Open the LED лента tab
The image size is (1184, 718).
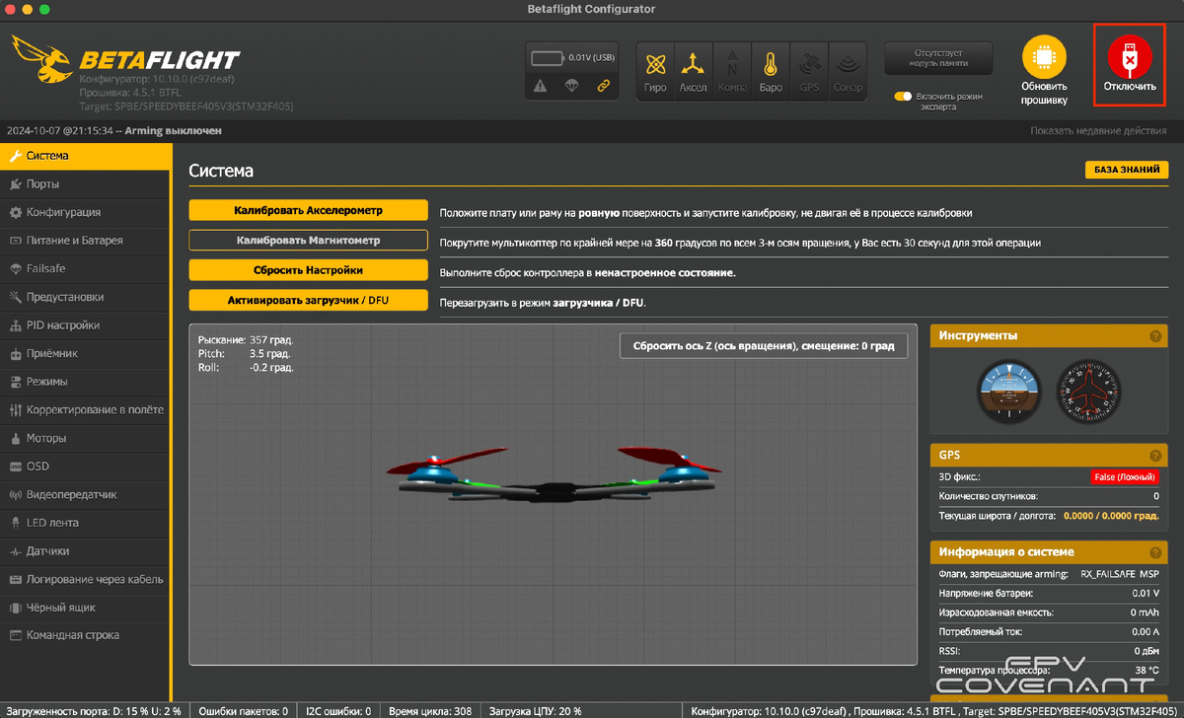click(86, 523)
